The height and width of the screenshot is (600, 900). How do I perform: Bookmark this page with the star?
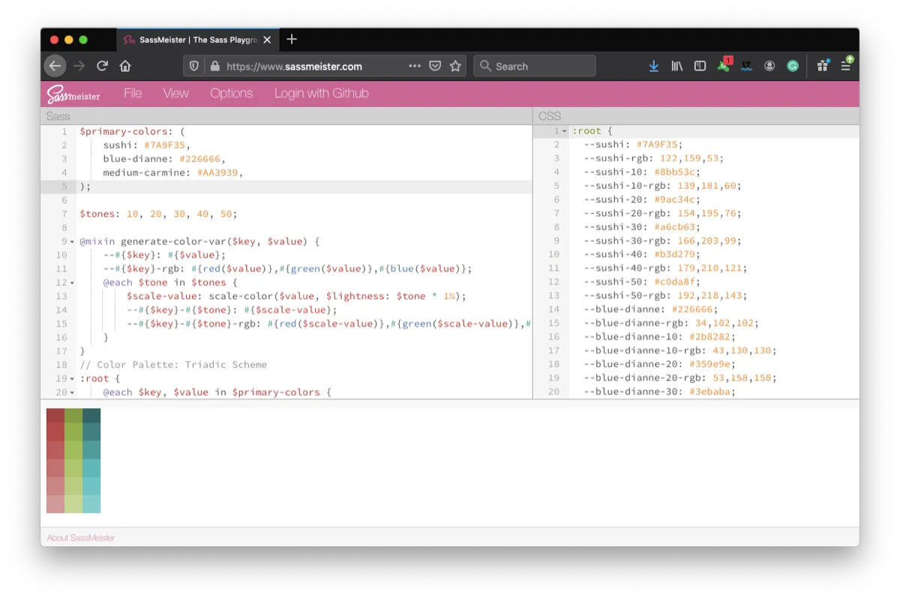455,66
